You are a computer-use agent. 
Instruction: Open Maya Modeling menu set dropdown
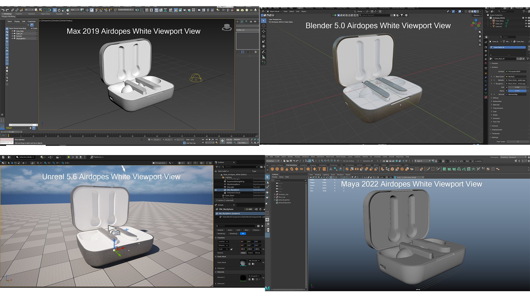[273, 161]
